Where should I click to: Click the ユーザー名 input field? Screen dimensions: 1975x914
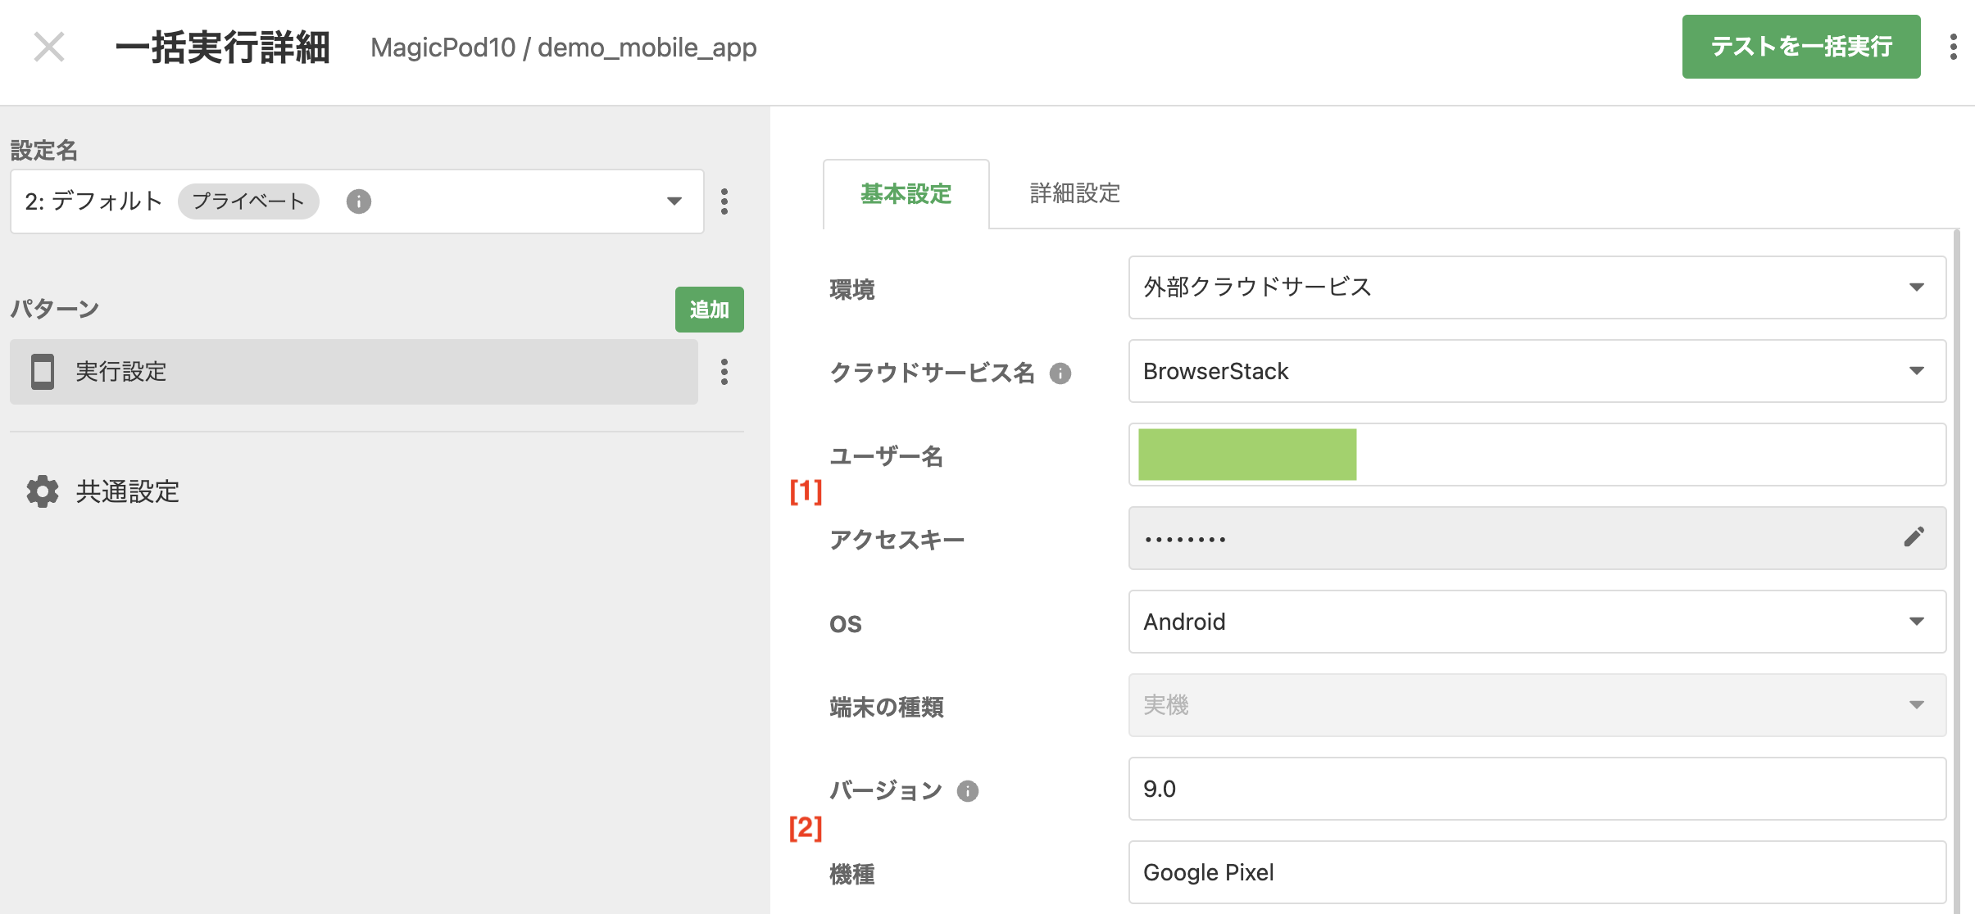point(1537,455)
